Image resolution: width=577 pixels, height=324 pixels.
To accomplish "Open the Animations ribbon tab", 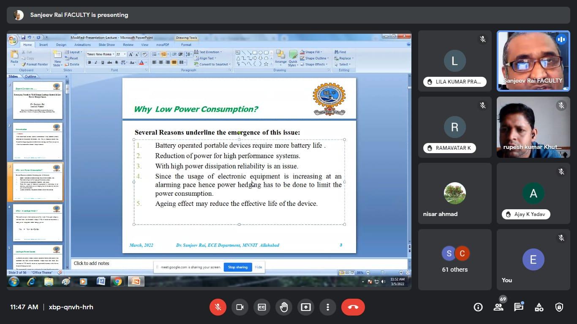I will [x=82, y=45].
